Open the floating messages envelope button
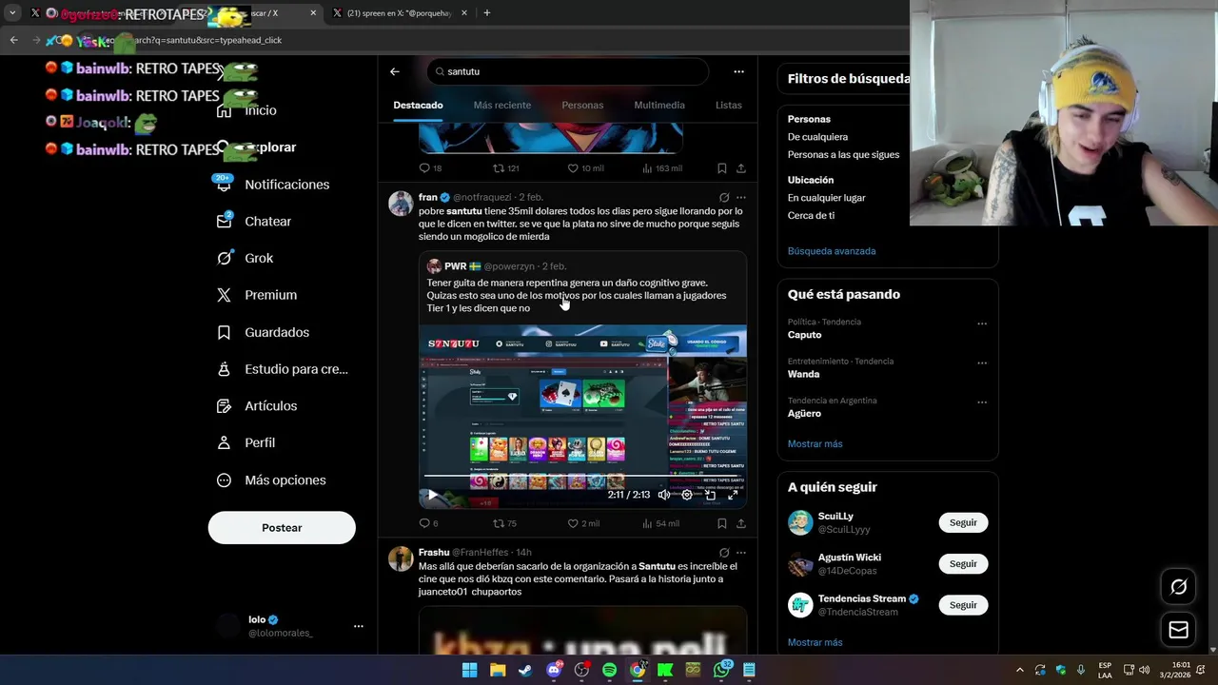1218x685 pixels. point(1178,630)
